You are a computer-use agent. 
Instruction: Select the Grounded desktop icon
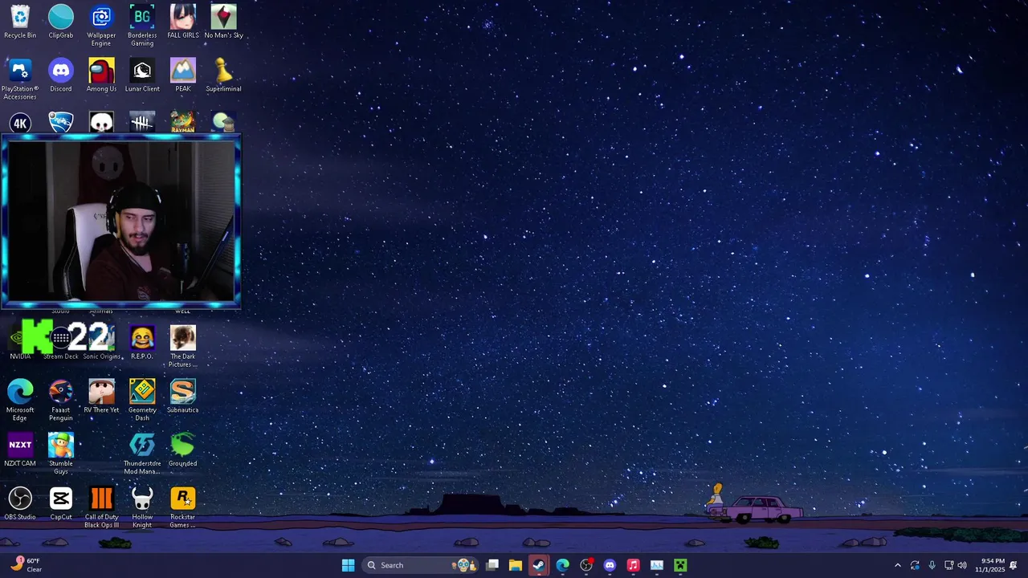click(x=183, y=450)
